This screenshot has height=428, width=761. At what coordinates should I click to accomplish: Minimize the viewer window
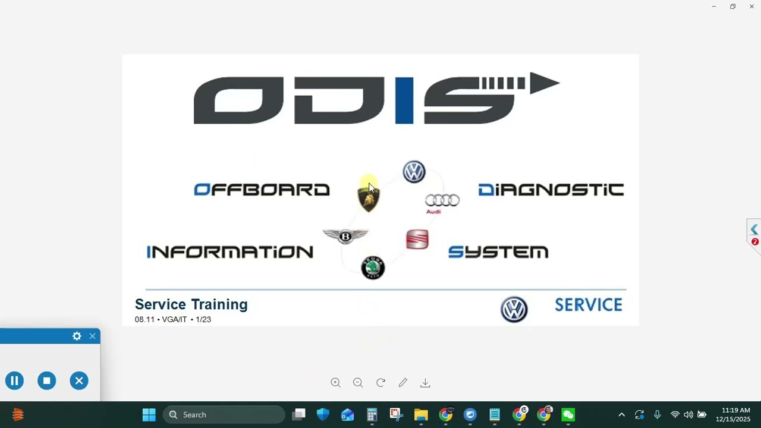click(713, 7)
